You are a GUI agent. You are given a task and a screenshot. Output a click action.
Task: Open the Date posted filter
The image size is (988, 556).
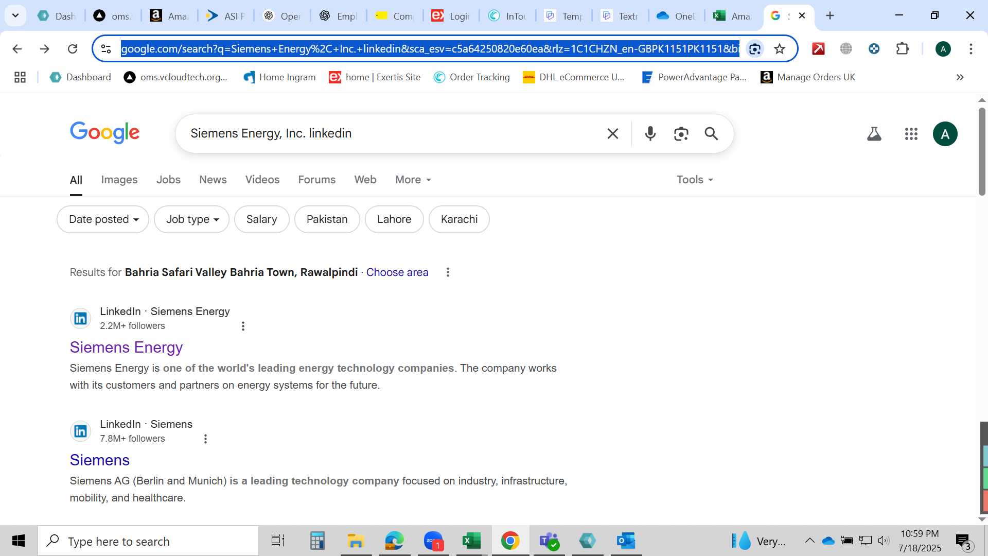(103, 219)
